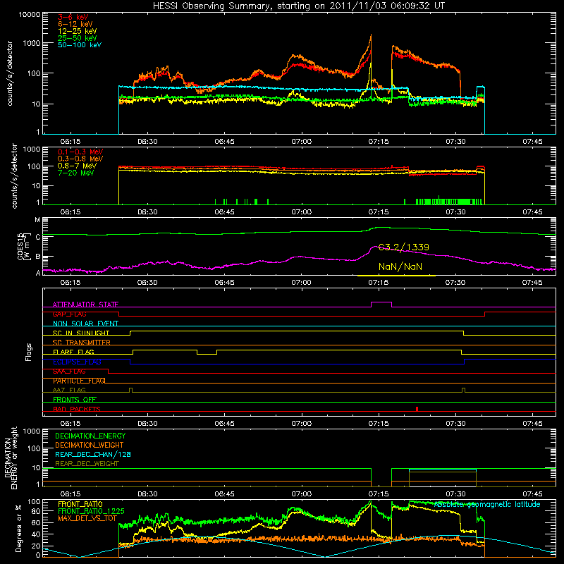Screen dimensions: 564x564
Task: Click the REAR_DEC_CHAN/128 legend entry
Action: [x=93, y=454]
